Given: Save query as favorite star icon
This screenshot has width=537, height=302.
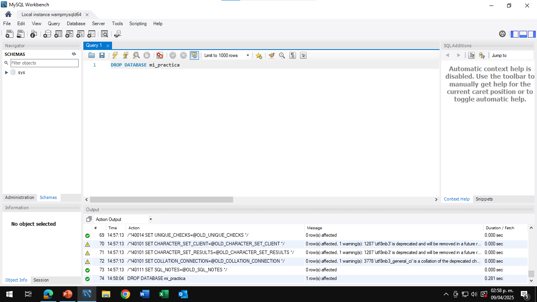Looking at the screenshot, I should coord(259,55).
